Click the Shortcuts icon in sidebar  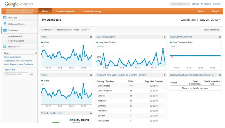click(x=5, y=46)
